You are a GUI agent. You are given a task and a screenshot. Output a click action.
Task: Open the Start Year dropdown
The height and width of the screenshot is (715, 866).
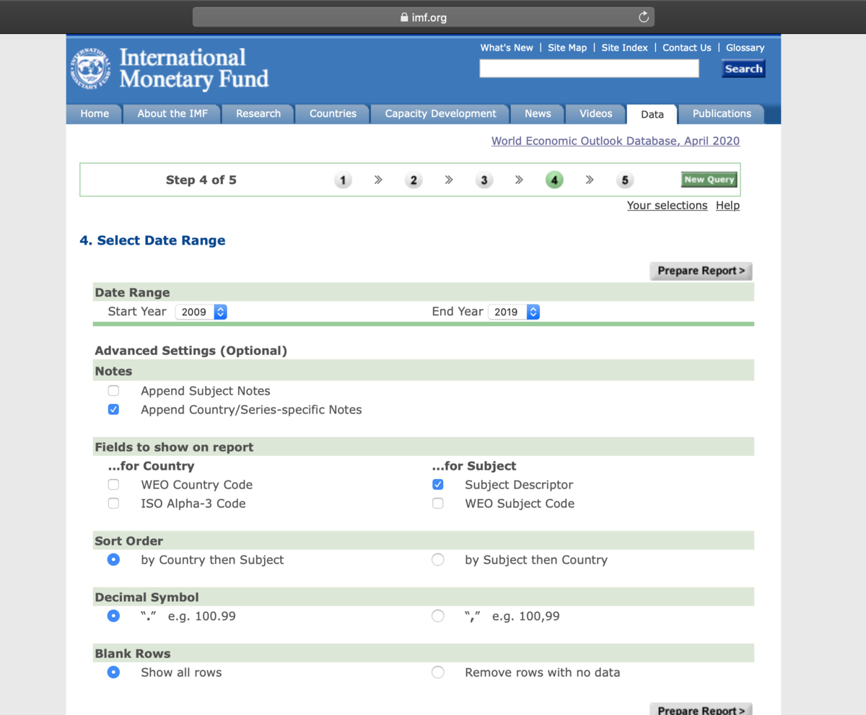pos(201,312)
